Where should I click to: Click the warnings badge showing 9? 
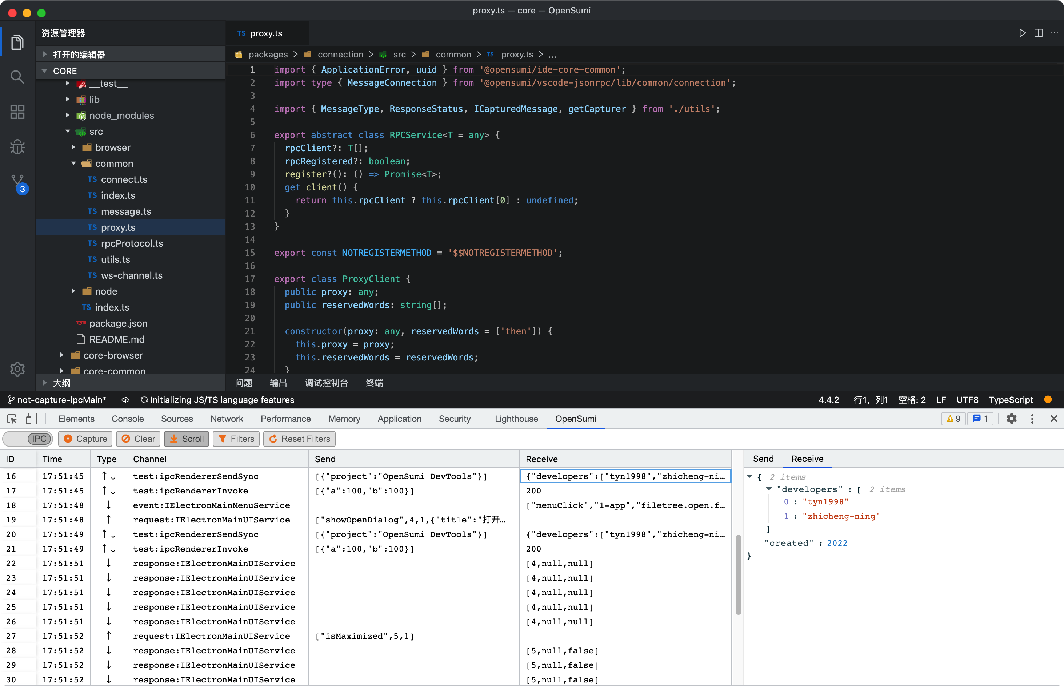coord(953,419)
